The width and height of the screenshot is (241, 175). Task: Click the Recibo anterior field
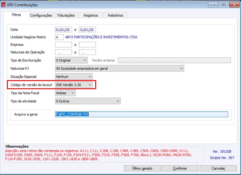click(174, 60)
